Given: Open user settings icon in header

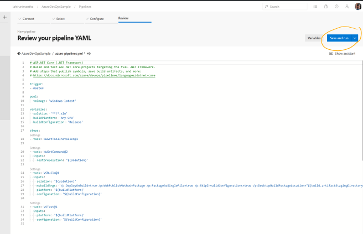Looking at the screenshot, I should pyautogui.click(x=346, y=6).
